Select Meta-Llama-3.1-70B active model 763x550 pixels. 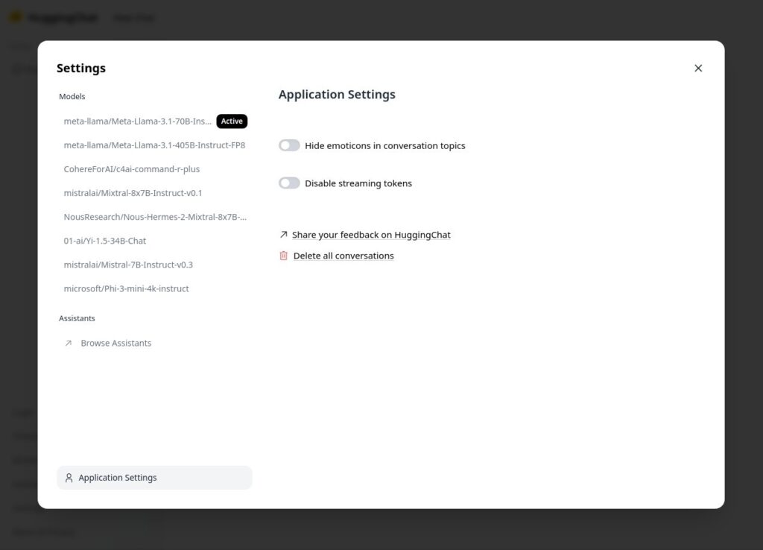(x=154, y=121)
